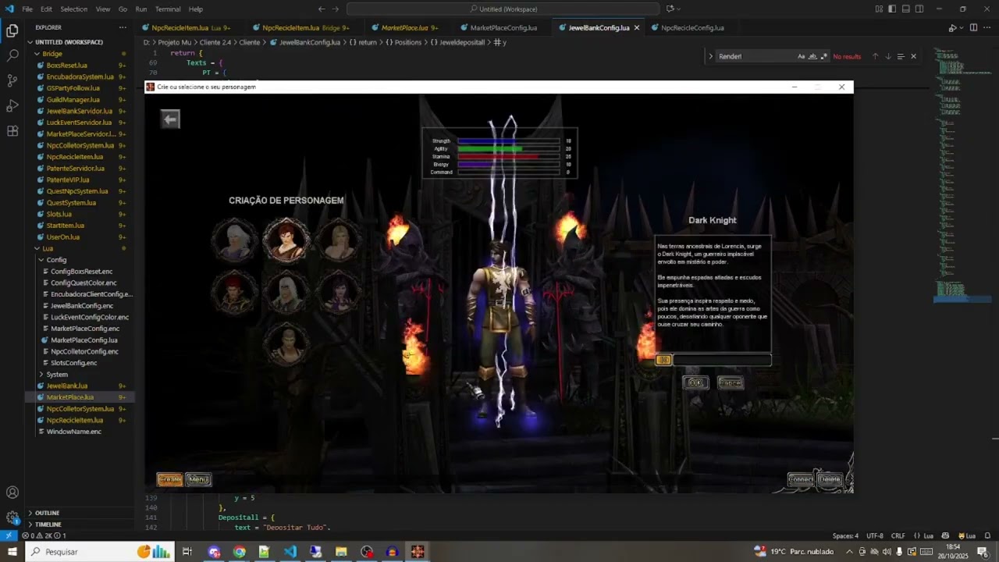Switch to the NpcRecicleConfig.lua tab

pyautogui.click(x=692, y=27)
